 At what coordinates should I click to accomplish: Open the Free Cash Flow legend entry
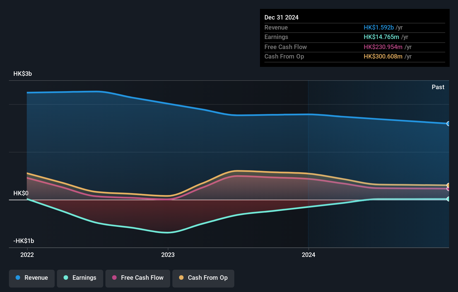point(138,278)
